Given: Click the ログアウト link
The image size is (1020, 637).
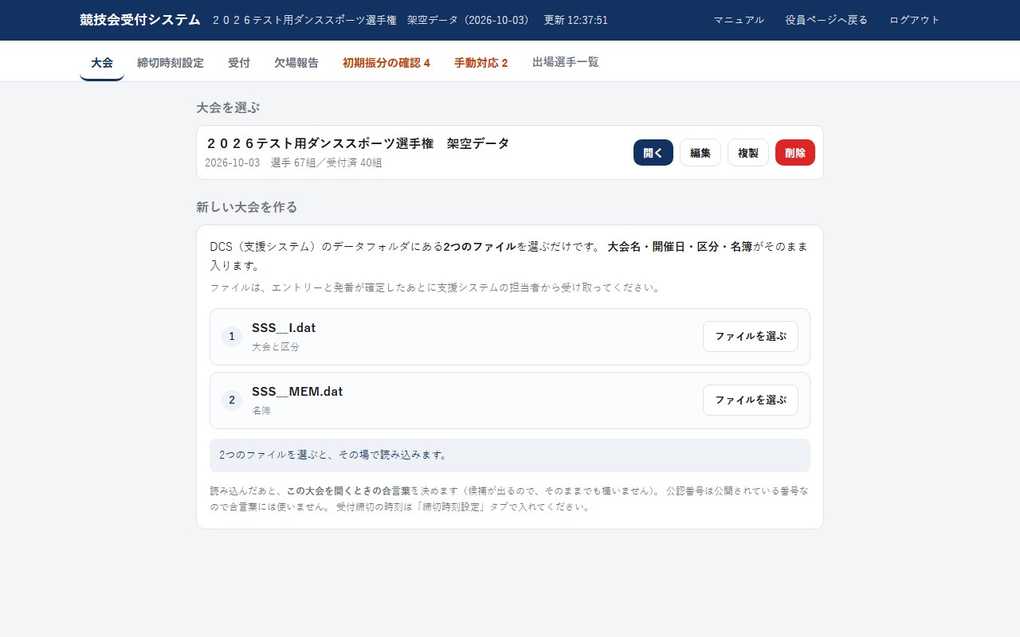Looking at the screenshot, I should [x=915, y=20].
